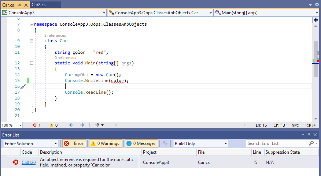Switch to the Car2.cs tab
Screen dimensions: 321x176
click(x=38, y=5)
